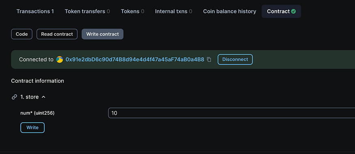Switch to Token transfers tab

point(87,11)
